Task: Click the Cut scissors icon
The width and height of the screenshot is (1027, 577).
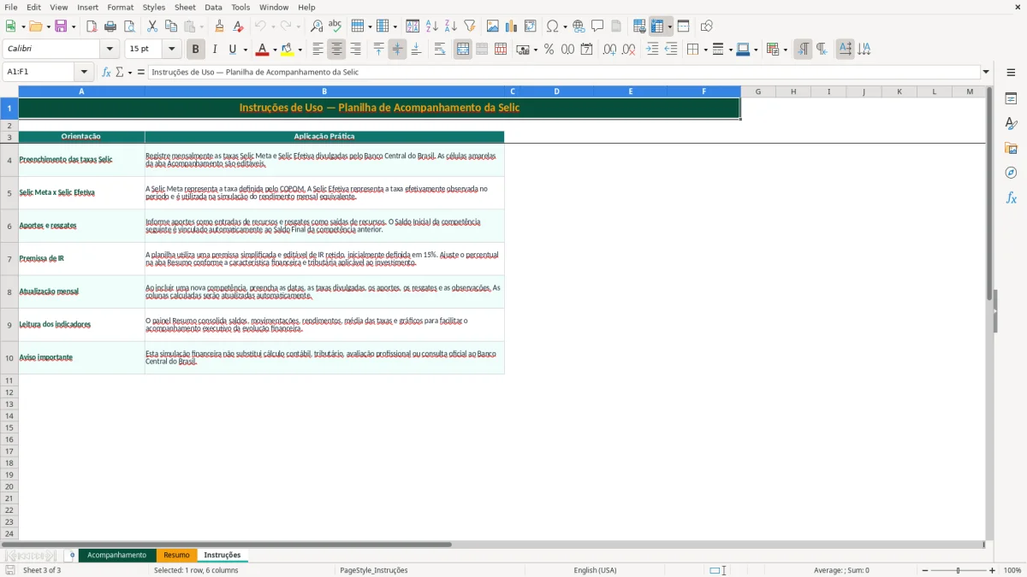Action: pyautogui.click(x=152, y=26)
